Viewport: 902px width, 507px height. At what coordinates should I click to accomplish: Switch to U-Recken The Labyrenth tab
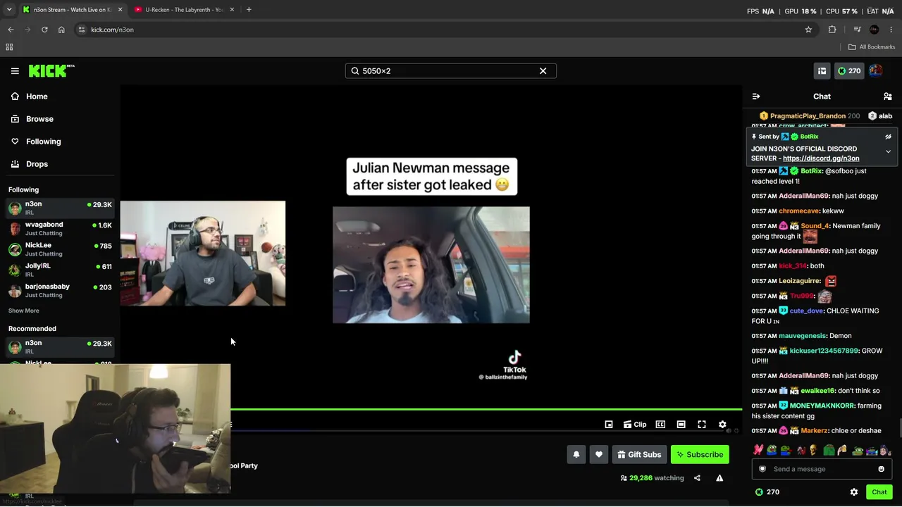[184, 10]
